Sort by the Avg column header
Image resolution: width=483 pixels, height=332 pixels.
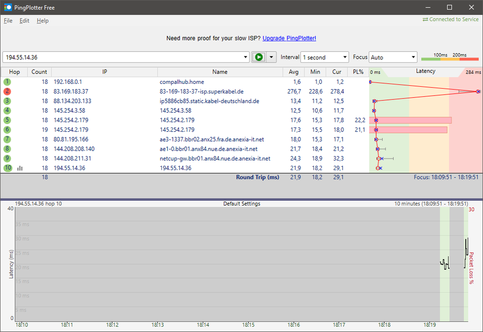(294, 72)
